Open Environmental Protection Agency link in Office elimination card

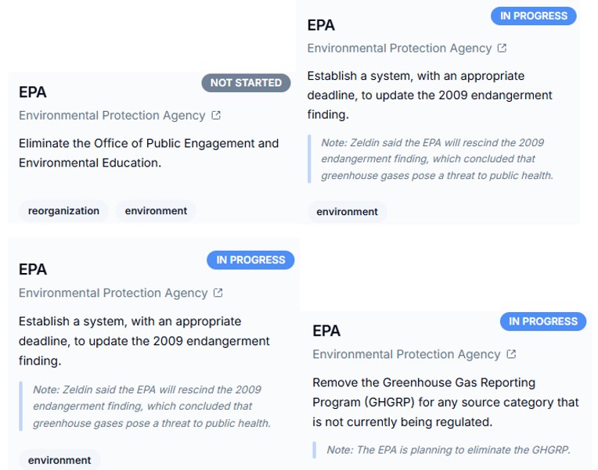(112, 116)
